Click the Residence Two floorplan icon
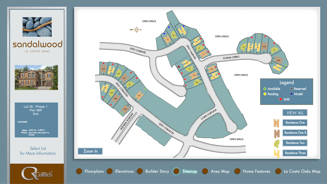Viewport: 327px width, 184px height. 277,144
